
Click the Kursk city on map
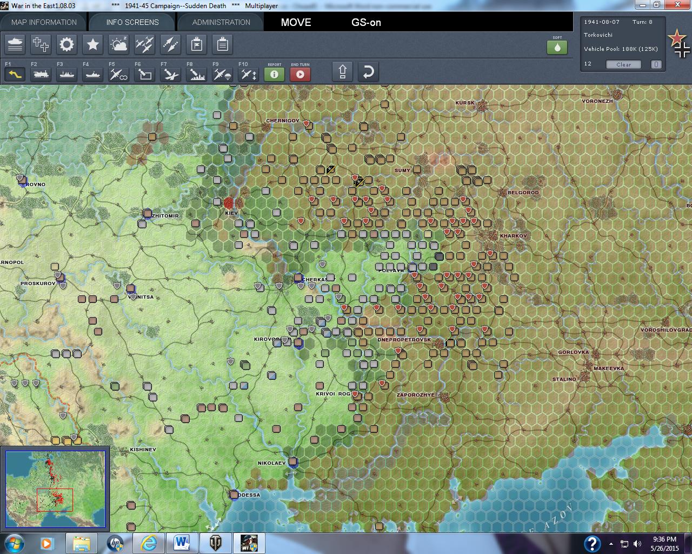tap(481, 105)
